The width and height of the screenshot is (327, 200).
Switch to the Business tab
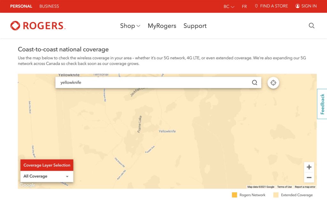(49, 6)
